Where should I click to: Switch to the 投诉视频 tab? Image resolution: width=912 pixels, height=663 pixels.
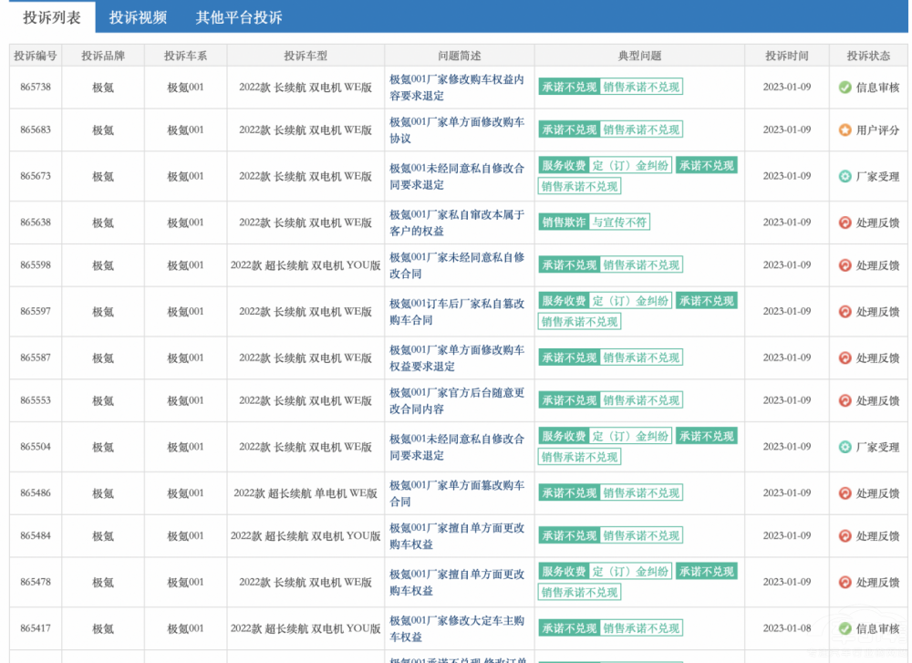(x=138, y=17)
